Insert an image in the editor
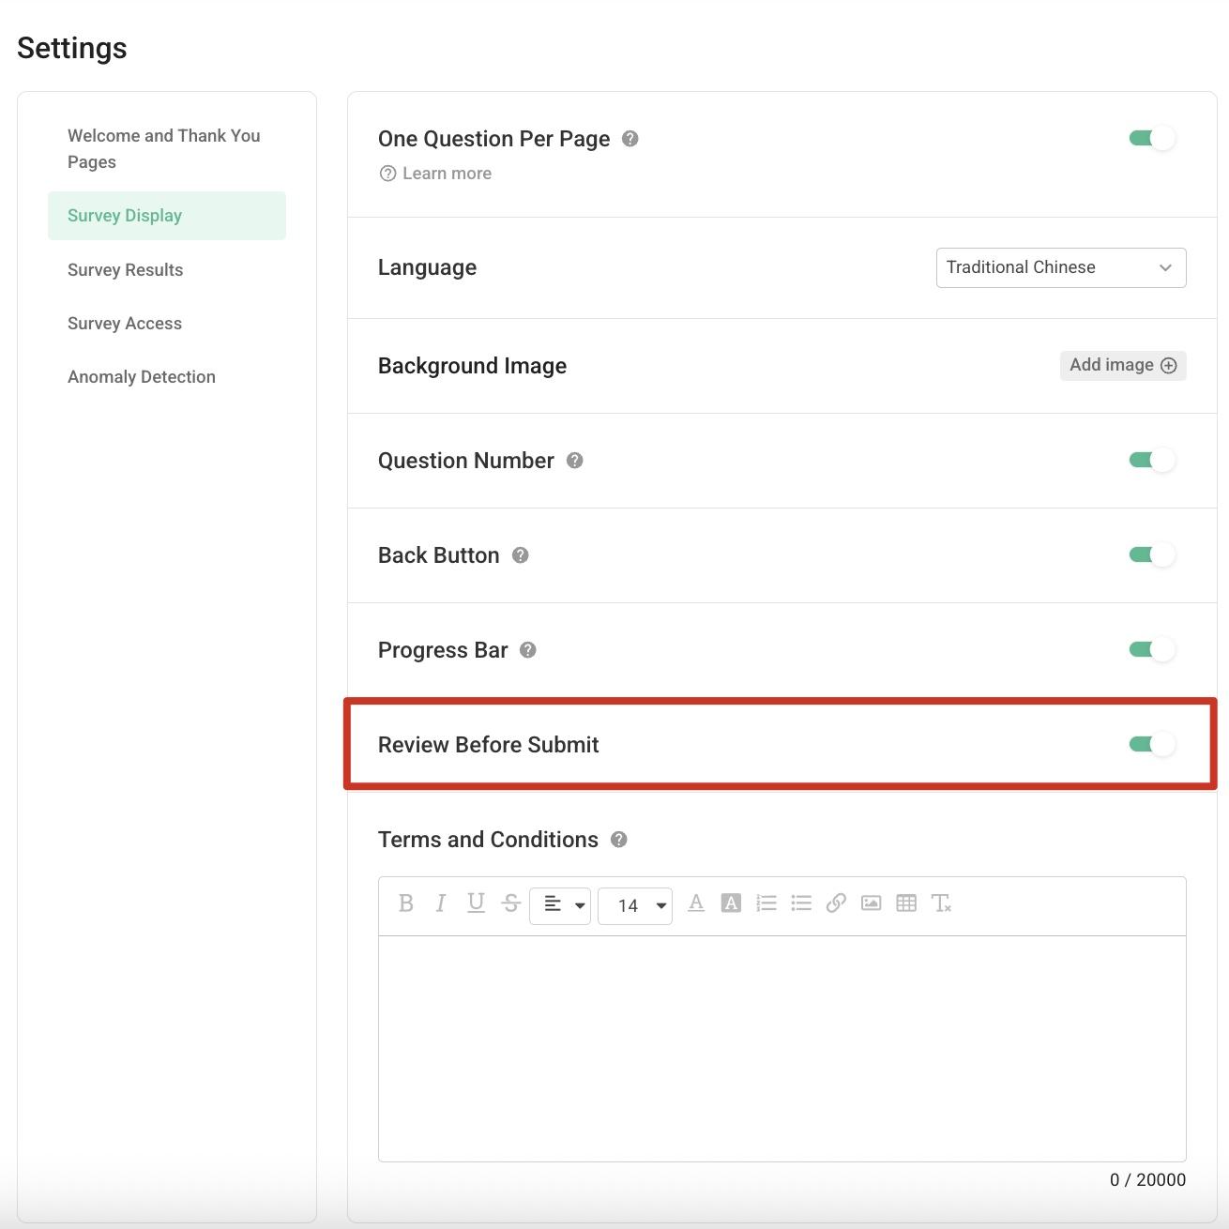Screen dimensions: 1229x1229 (872, 903)
